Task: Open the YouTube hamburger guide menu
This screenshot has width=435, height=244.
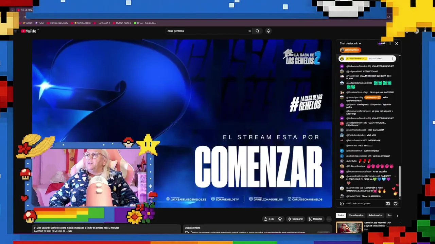Action: [15, 31]
